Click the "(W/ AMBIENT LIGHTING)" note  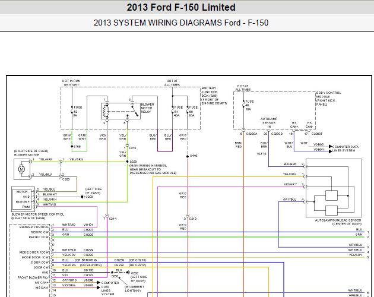134,289
